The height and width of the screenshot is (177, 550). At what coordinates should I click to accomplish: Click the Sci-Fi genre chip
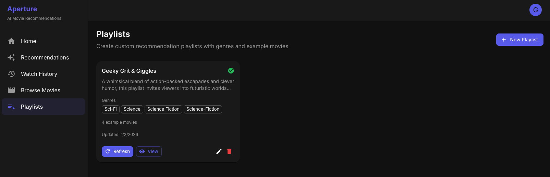111,109
